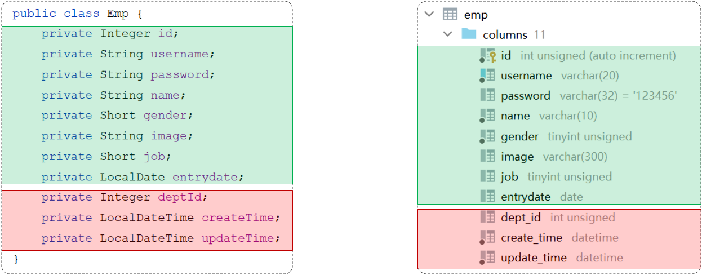The height and width of the screenshot is (275, 702).
Task: Click the columns folder icon
Action: pyautogui.click(x=469, y=34)
